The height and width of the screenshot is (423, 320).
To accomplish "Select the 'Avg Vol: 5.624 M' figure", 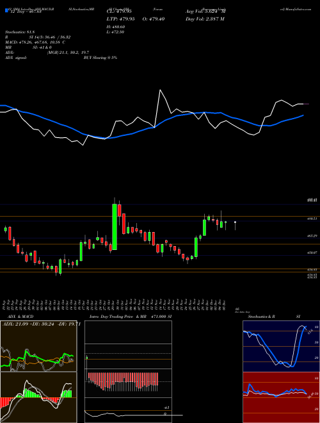I will (205, 12).
